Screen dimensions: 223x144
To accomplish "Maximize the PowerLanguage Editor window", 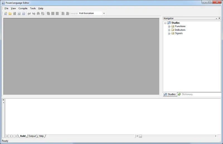I will point(210,2).
